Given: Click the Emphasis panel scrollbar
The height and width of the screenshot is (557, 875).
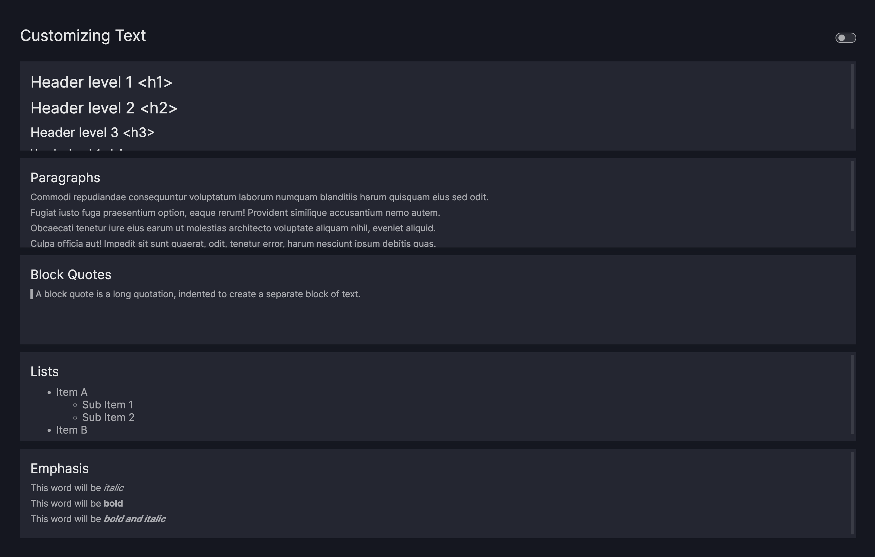Looking at the screenshot, I should coord(852,493).
